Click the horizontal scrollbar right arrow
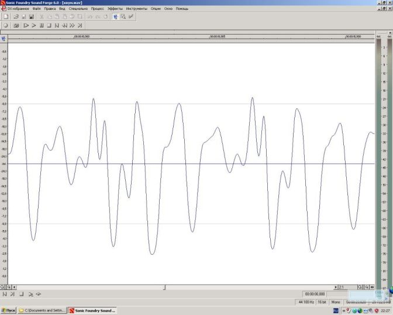 coord(336,287)
